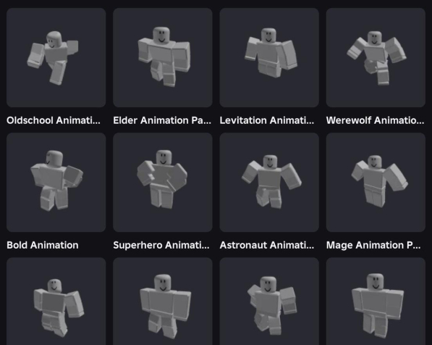Open the Werewolf Animation title link
This screenshot has width=432, height=345.
[x=376, y=120]
